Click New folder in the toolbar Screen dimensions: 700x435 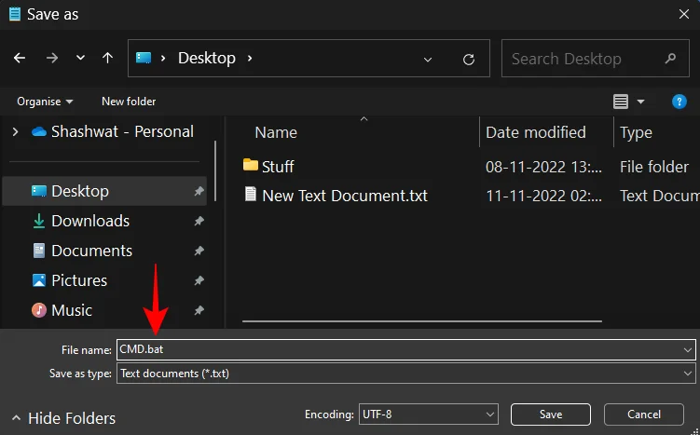tap(129, 102)
